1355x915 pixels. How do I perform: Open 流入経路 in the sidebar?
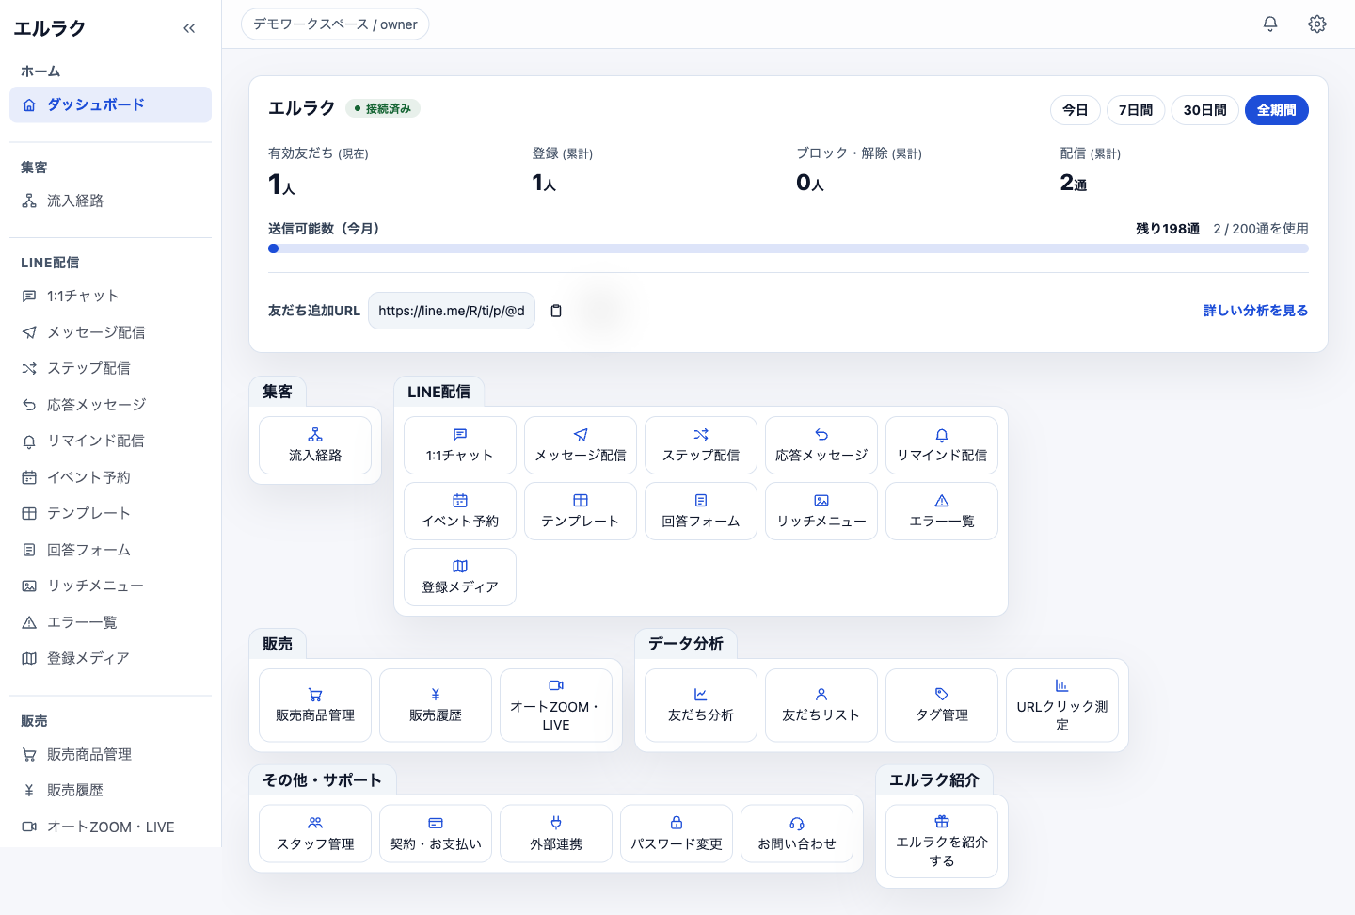click(110, 201)
